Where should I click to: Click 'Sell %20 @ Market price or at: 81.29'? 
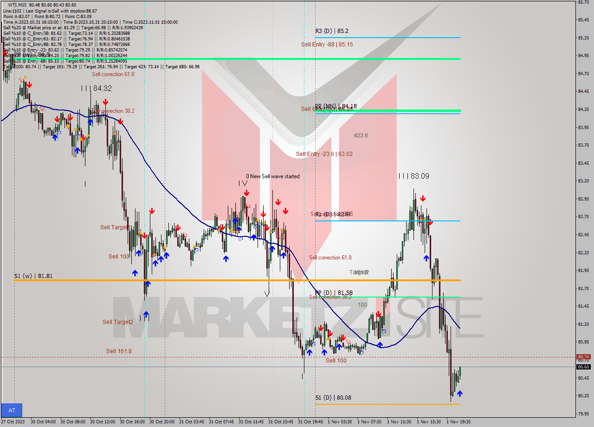tap(72, 27)
